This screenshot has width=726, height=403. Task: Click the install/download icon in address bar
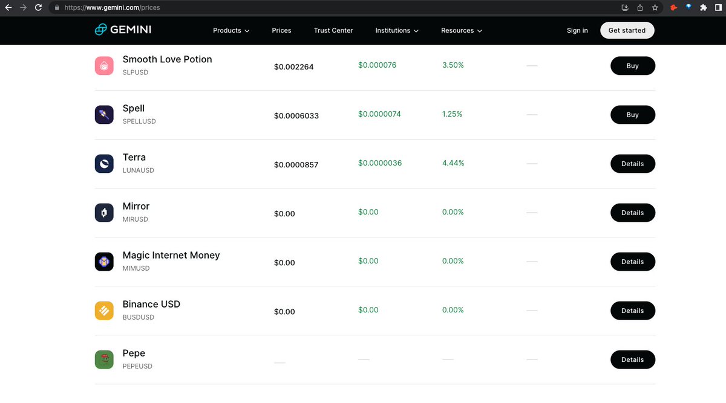(x=626, y=8)
